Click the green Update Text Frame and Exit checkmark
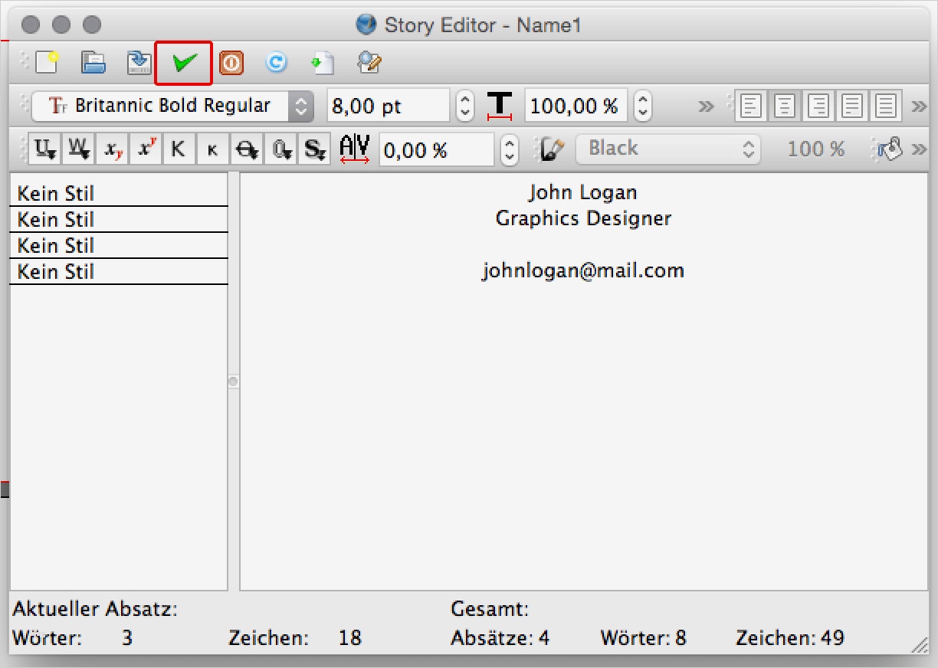 184,63
